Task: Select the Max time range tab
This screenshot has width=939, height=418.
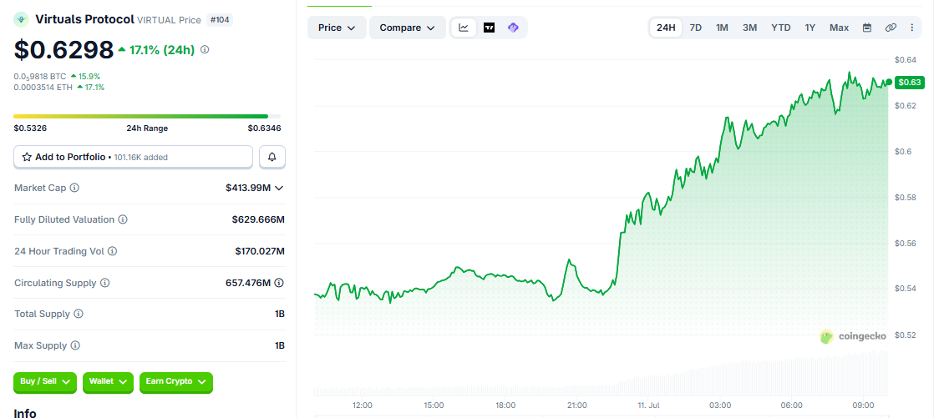Action: click(839, 28)
